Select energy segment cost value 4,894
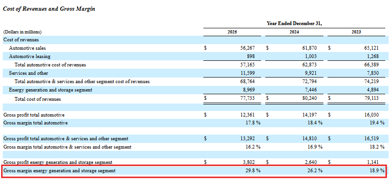 coord(373,90)
